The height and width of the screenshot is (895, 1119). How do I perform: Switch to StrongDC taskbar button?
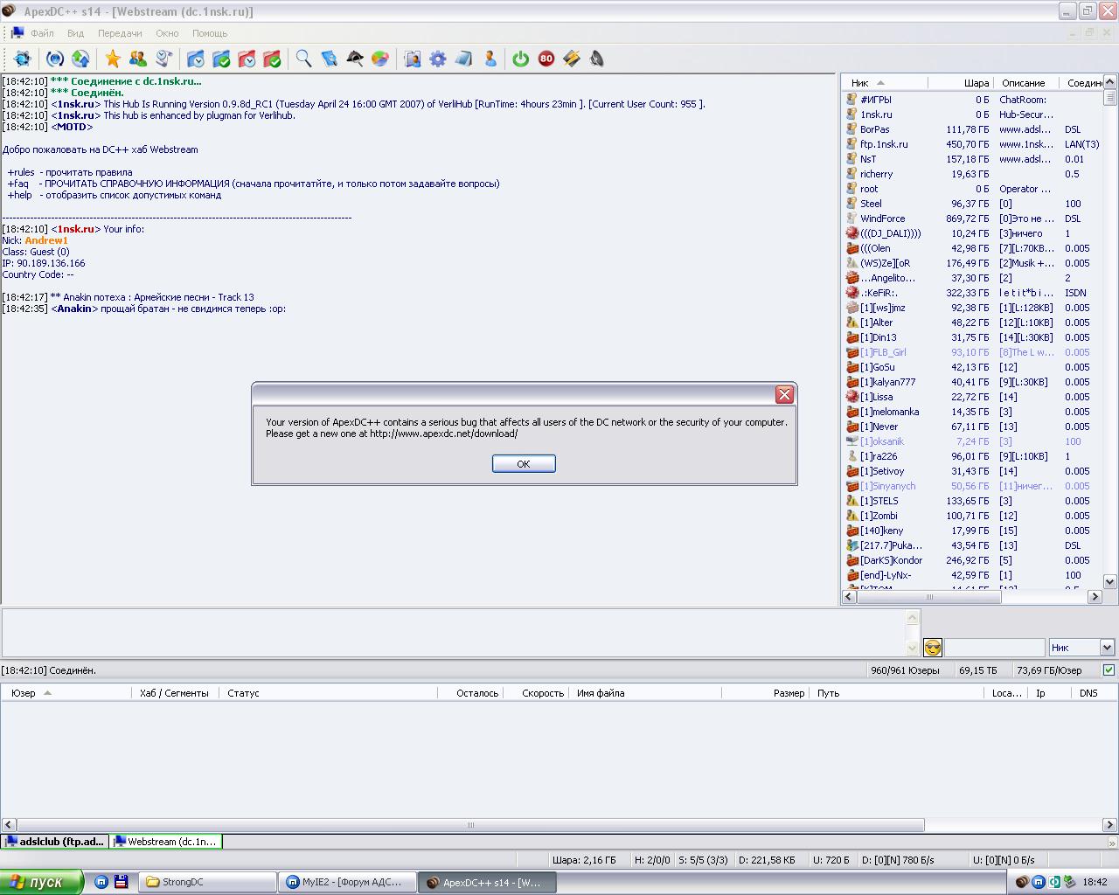click(206, 882)
